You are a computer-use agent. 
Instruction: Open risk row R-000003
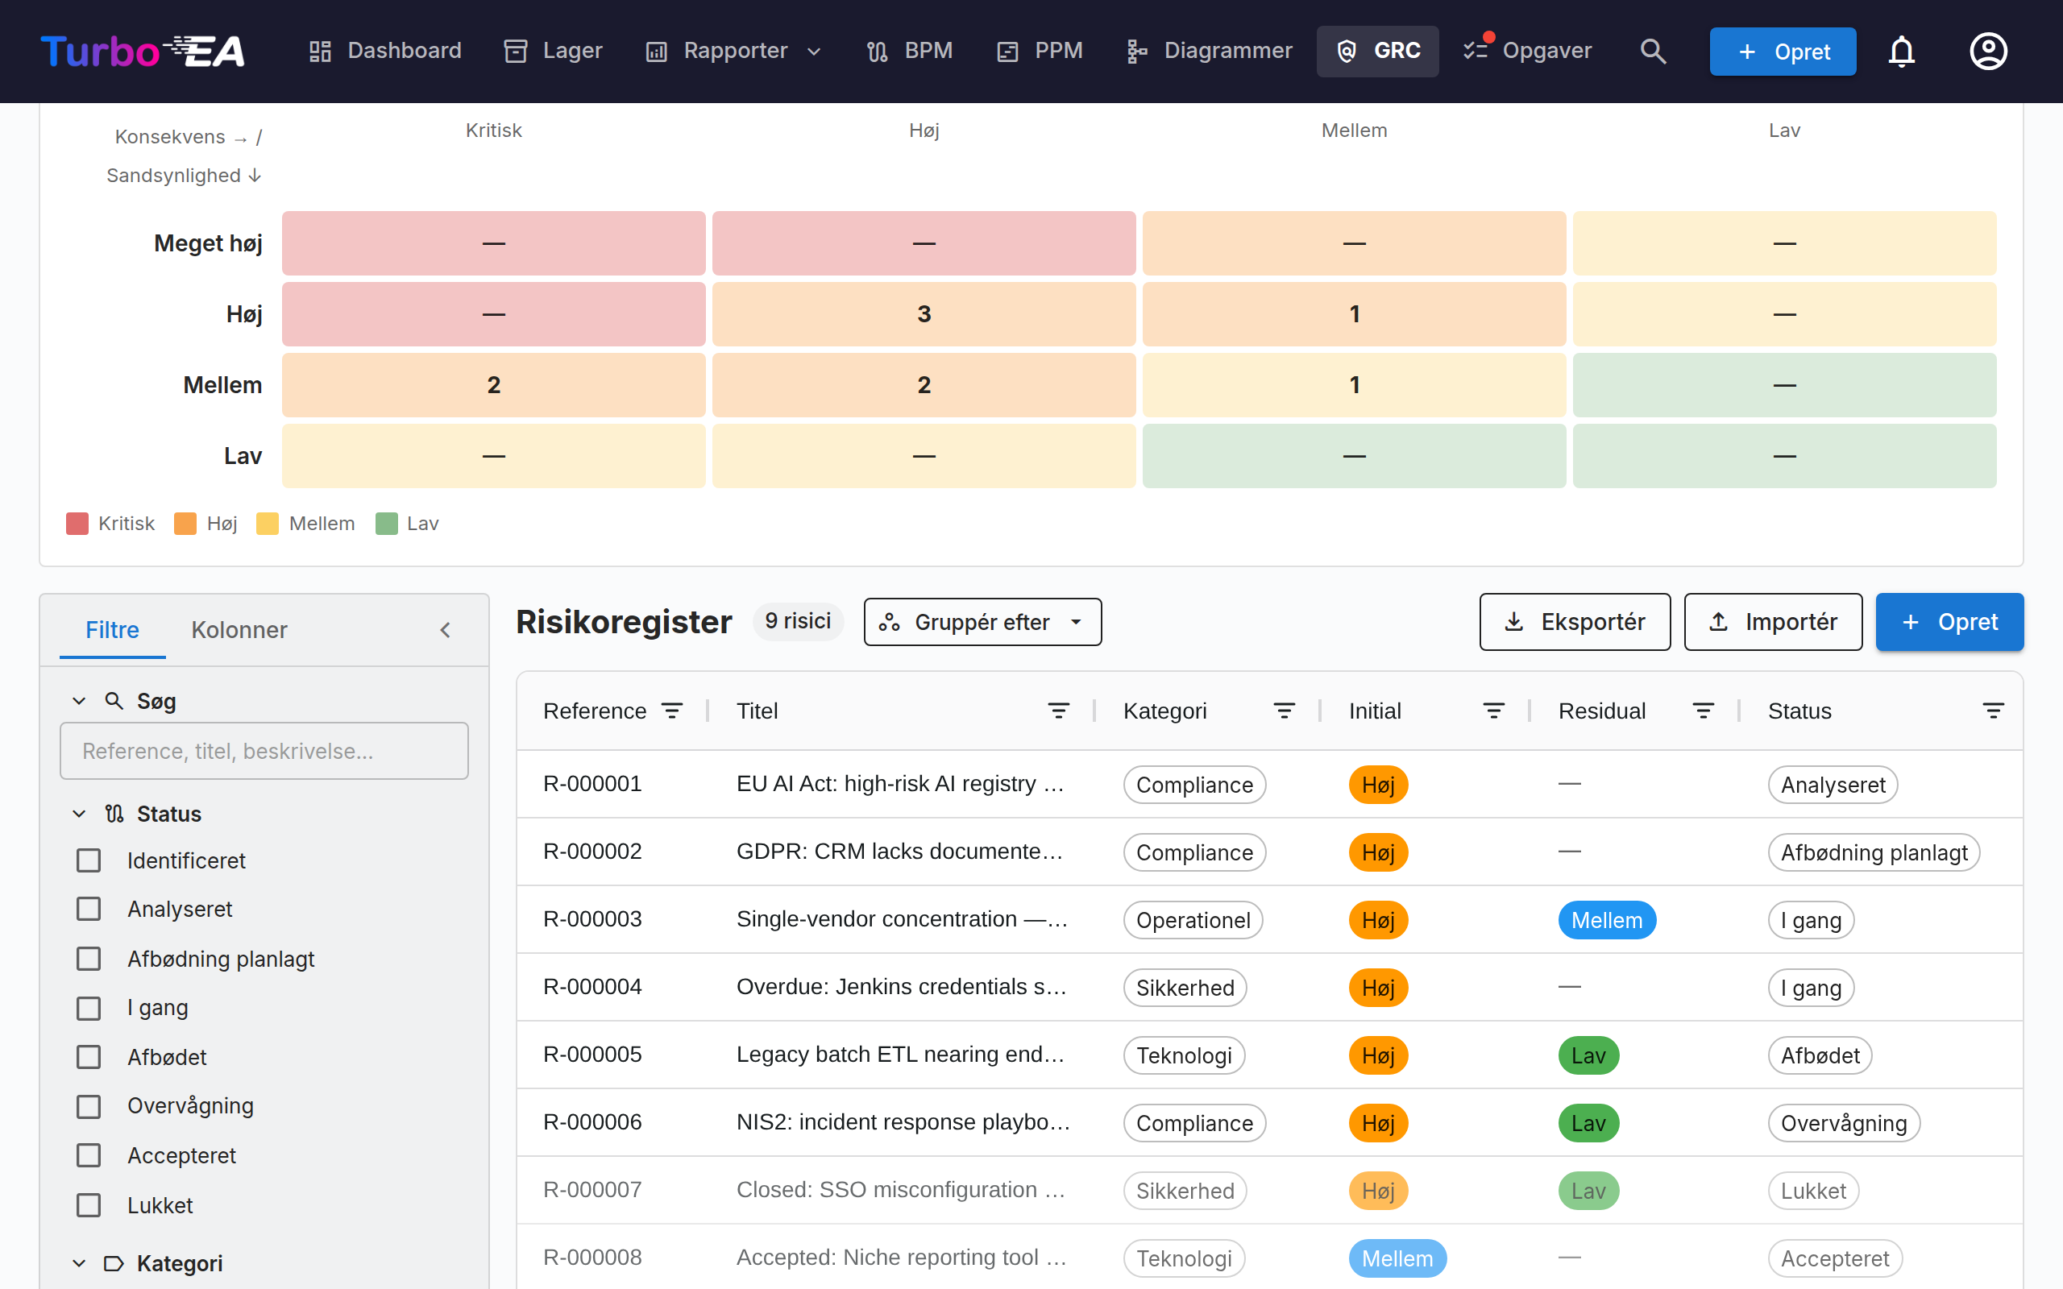(x=1269, y=919)
